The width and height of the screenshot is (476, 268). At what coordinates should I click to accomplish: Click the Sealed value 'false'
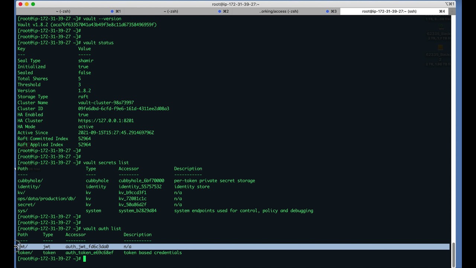[84, 73]
